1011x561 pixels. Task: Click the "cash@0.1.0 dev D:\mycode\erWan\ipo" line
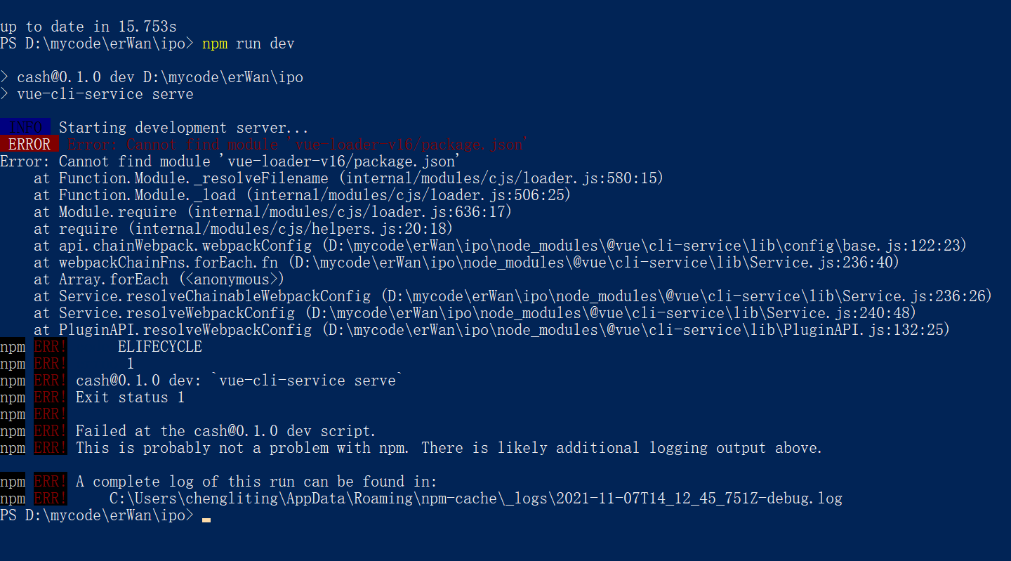click(x=160, y=77)
